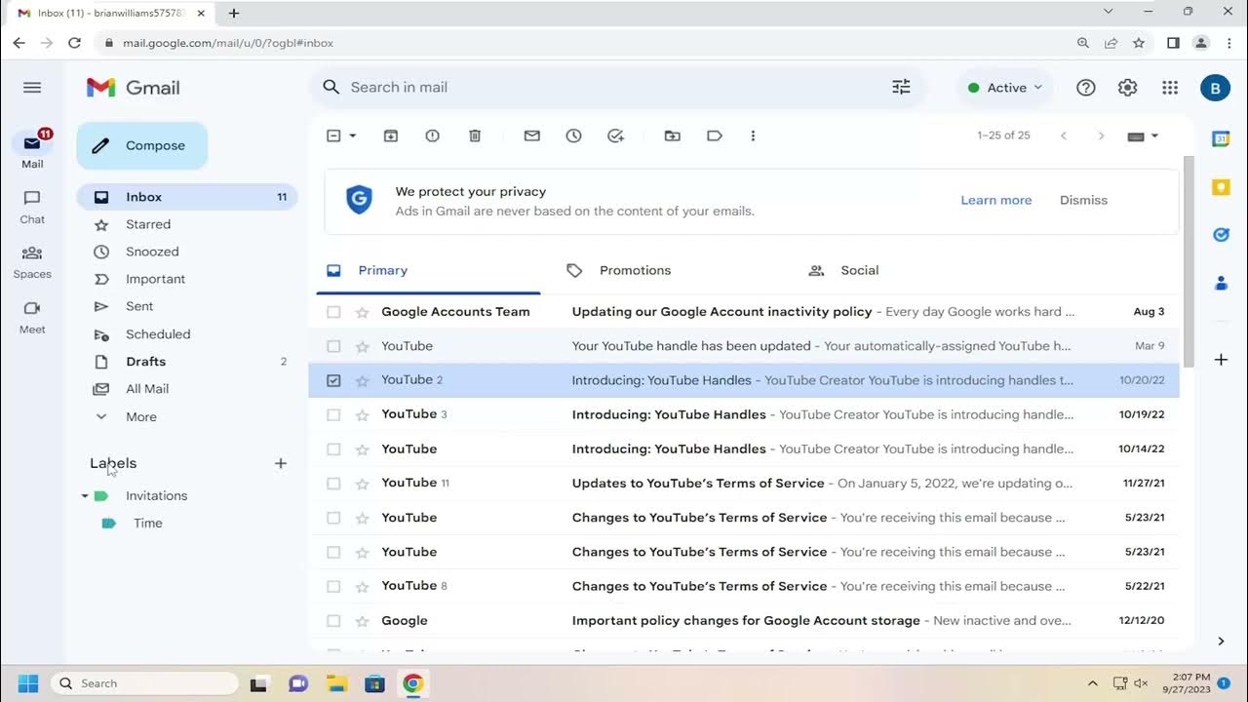
Task: Switch to the Promotions tab
Action: (x=635, y=271)
